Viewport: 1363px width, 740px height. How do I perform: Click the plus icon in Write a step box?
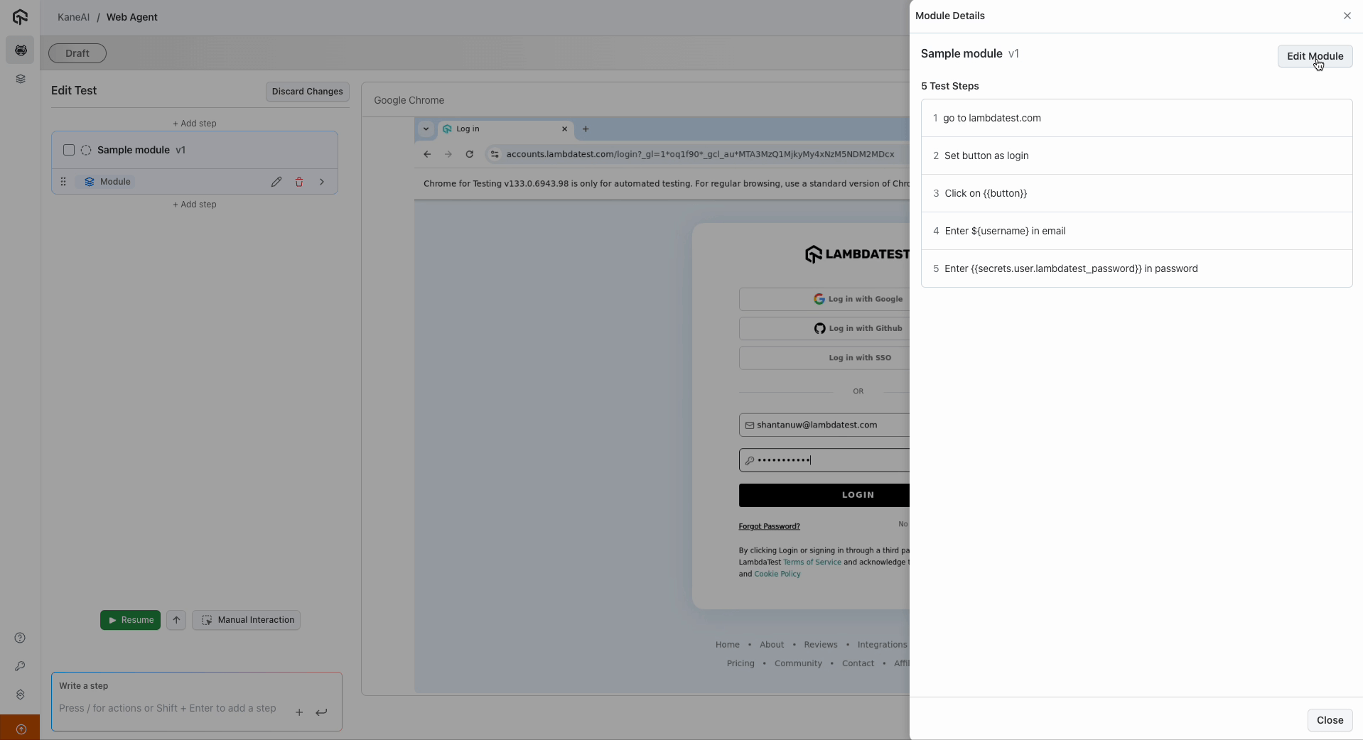pos(299,712)
